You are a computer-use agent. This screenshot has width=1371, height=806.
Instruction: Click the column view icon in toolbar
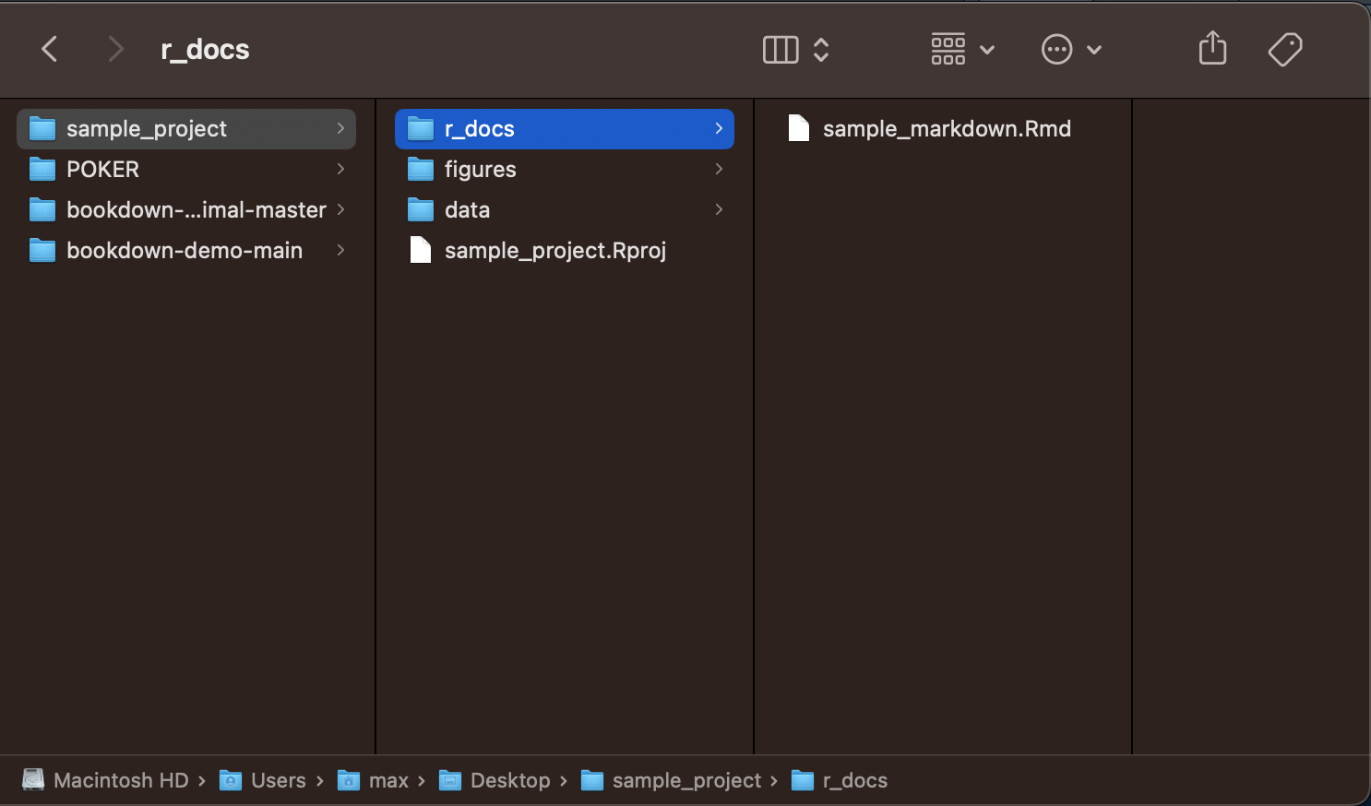click(x=780, y=50)
